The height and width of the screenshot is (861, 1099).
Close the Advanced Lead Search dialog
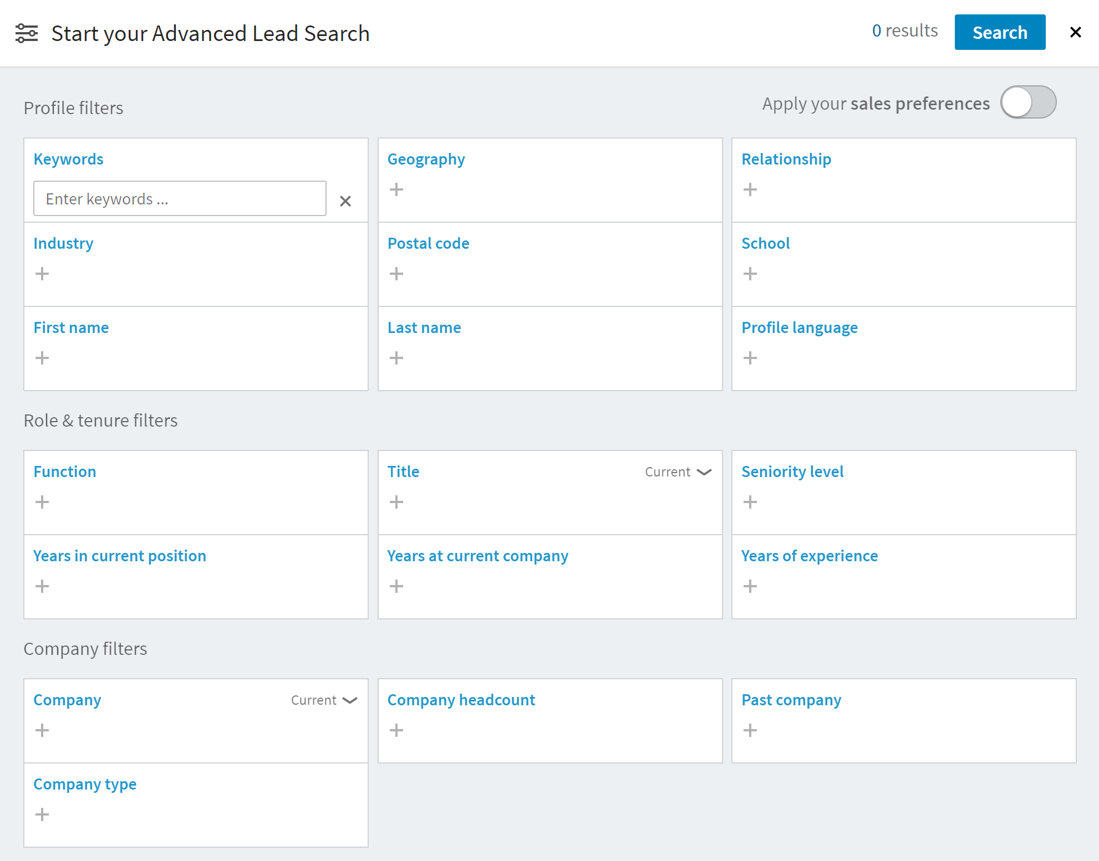1075,33
